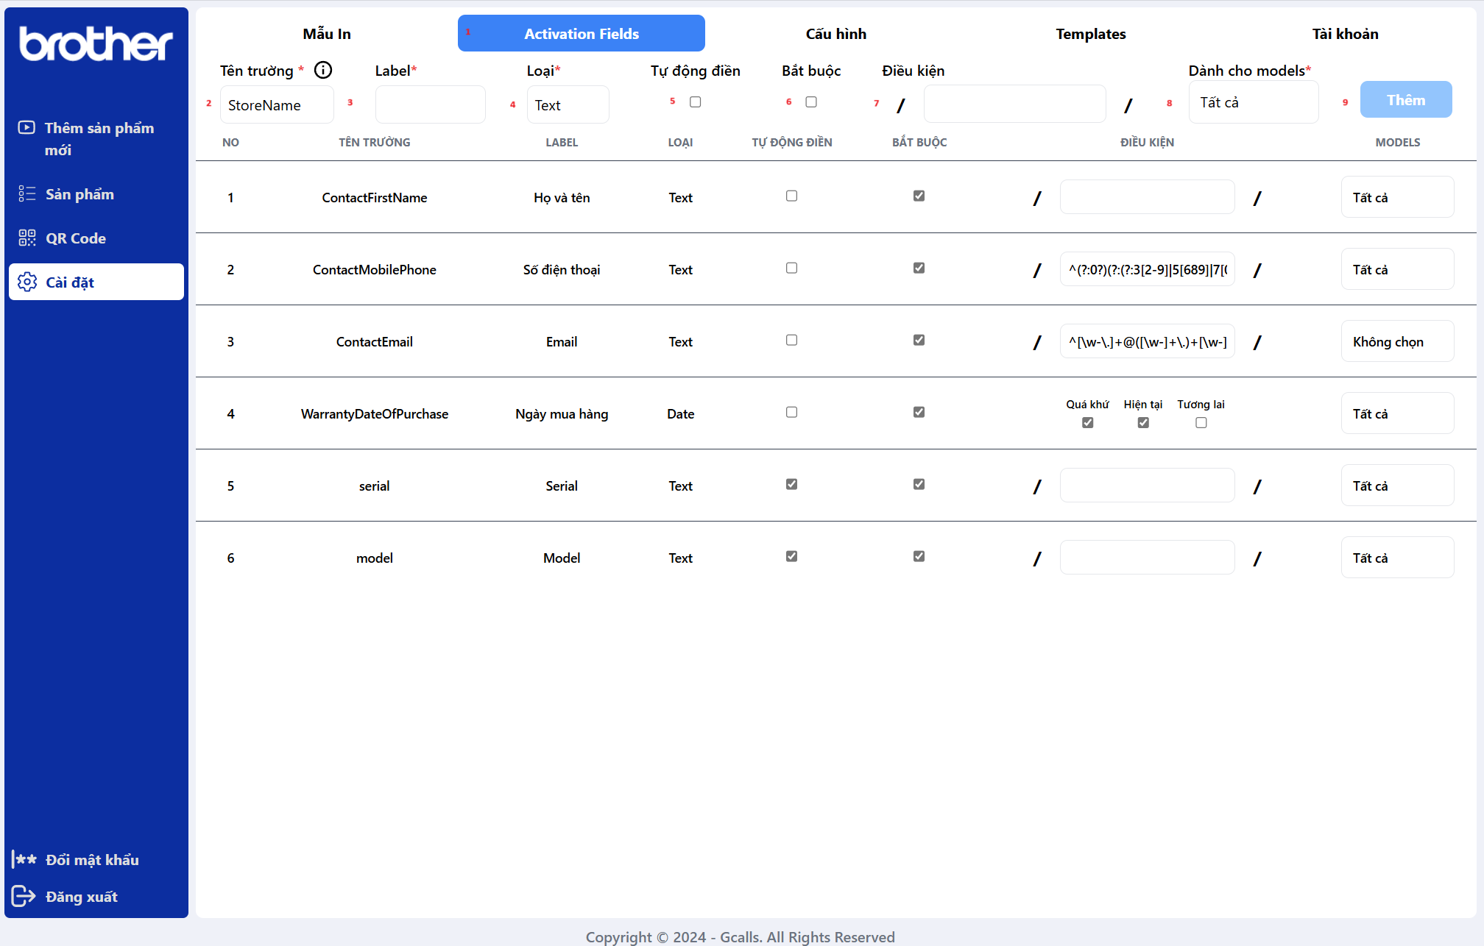This screenshot has height=946, width=1484.
Task: Switch to the Templates tab
Action: pyautogui.click(x=1090, y=34)
